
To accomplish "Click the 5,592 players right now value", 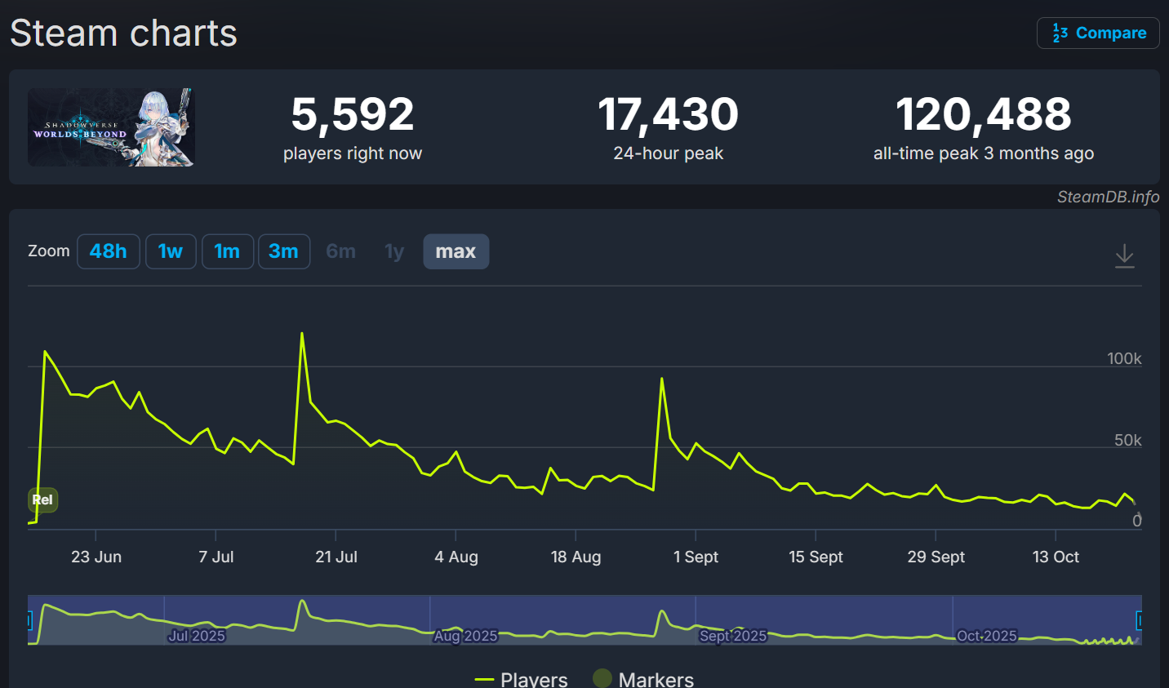I will pyautogui.click(x=353, y=114).
